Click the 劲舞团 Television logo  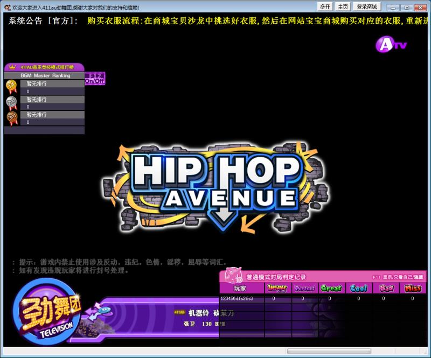(x=47, y=312)
